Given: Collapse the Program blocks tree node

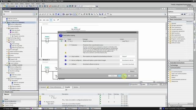Looking at the screenshot, I should pos(7,28).
